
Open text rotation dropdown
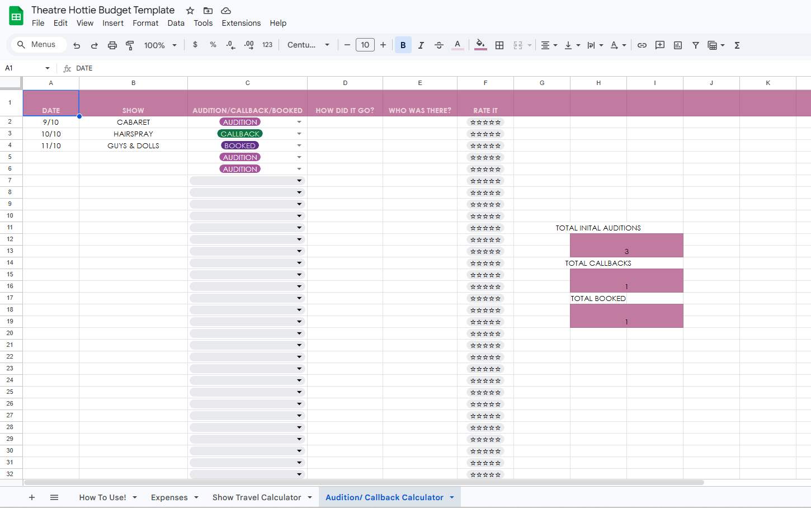618,45
